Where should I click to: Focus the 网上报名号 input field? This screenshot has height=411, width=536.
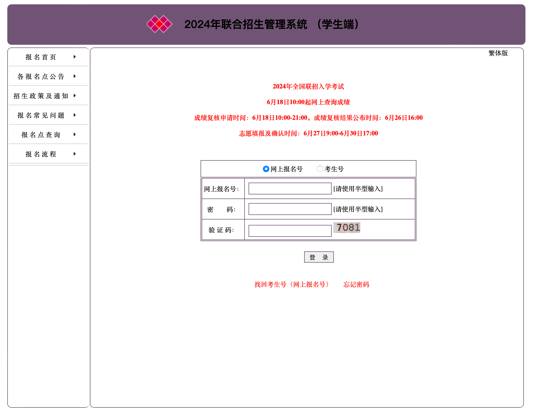290,189
